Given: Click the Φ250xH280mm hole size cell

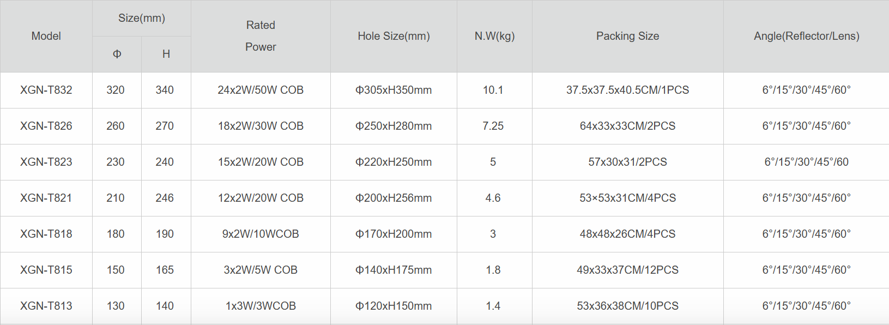Looking at the screenshot, I should pos(394,126).
